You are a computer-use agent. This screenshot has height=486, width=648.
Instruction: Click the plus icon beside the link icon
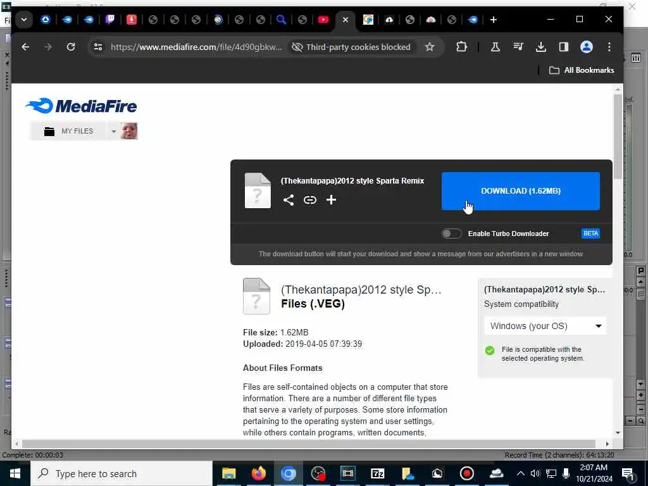(331, 200)
